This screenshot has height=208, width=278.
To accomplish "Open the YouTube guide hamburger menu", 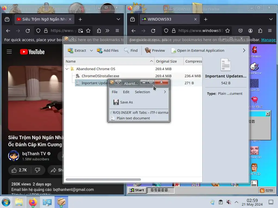I will tap(9, 52).
